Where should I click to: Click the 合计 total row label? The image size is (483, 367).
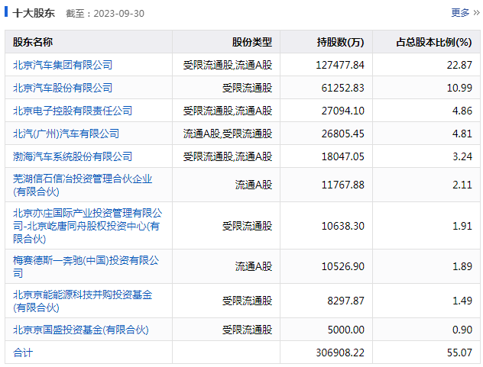point(23,353)
